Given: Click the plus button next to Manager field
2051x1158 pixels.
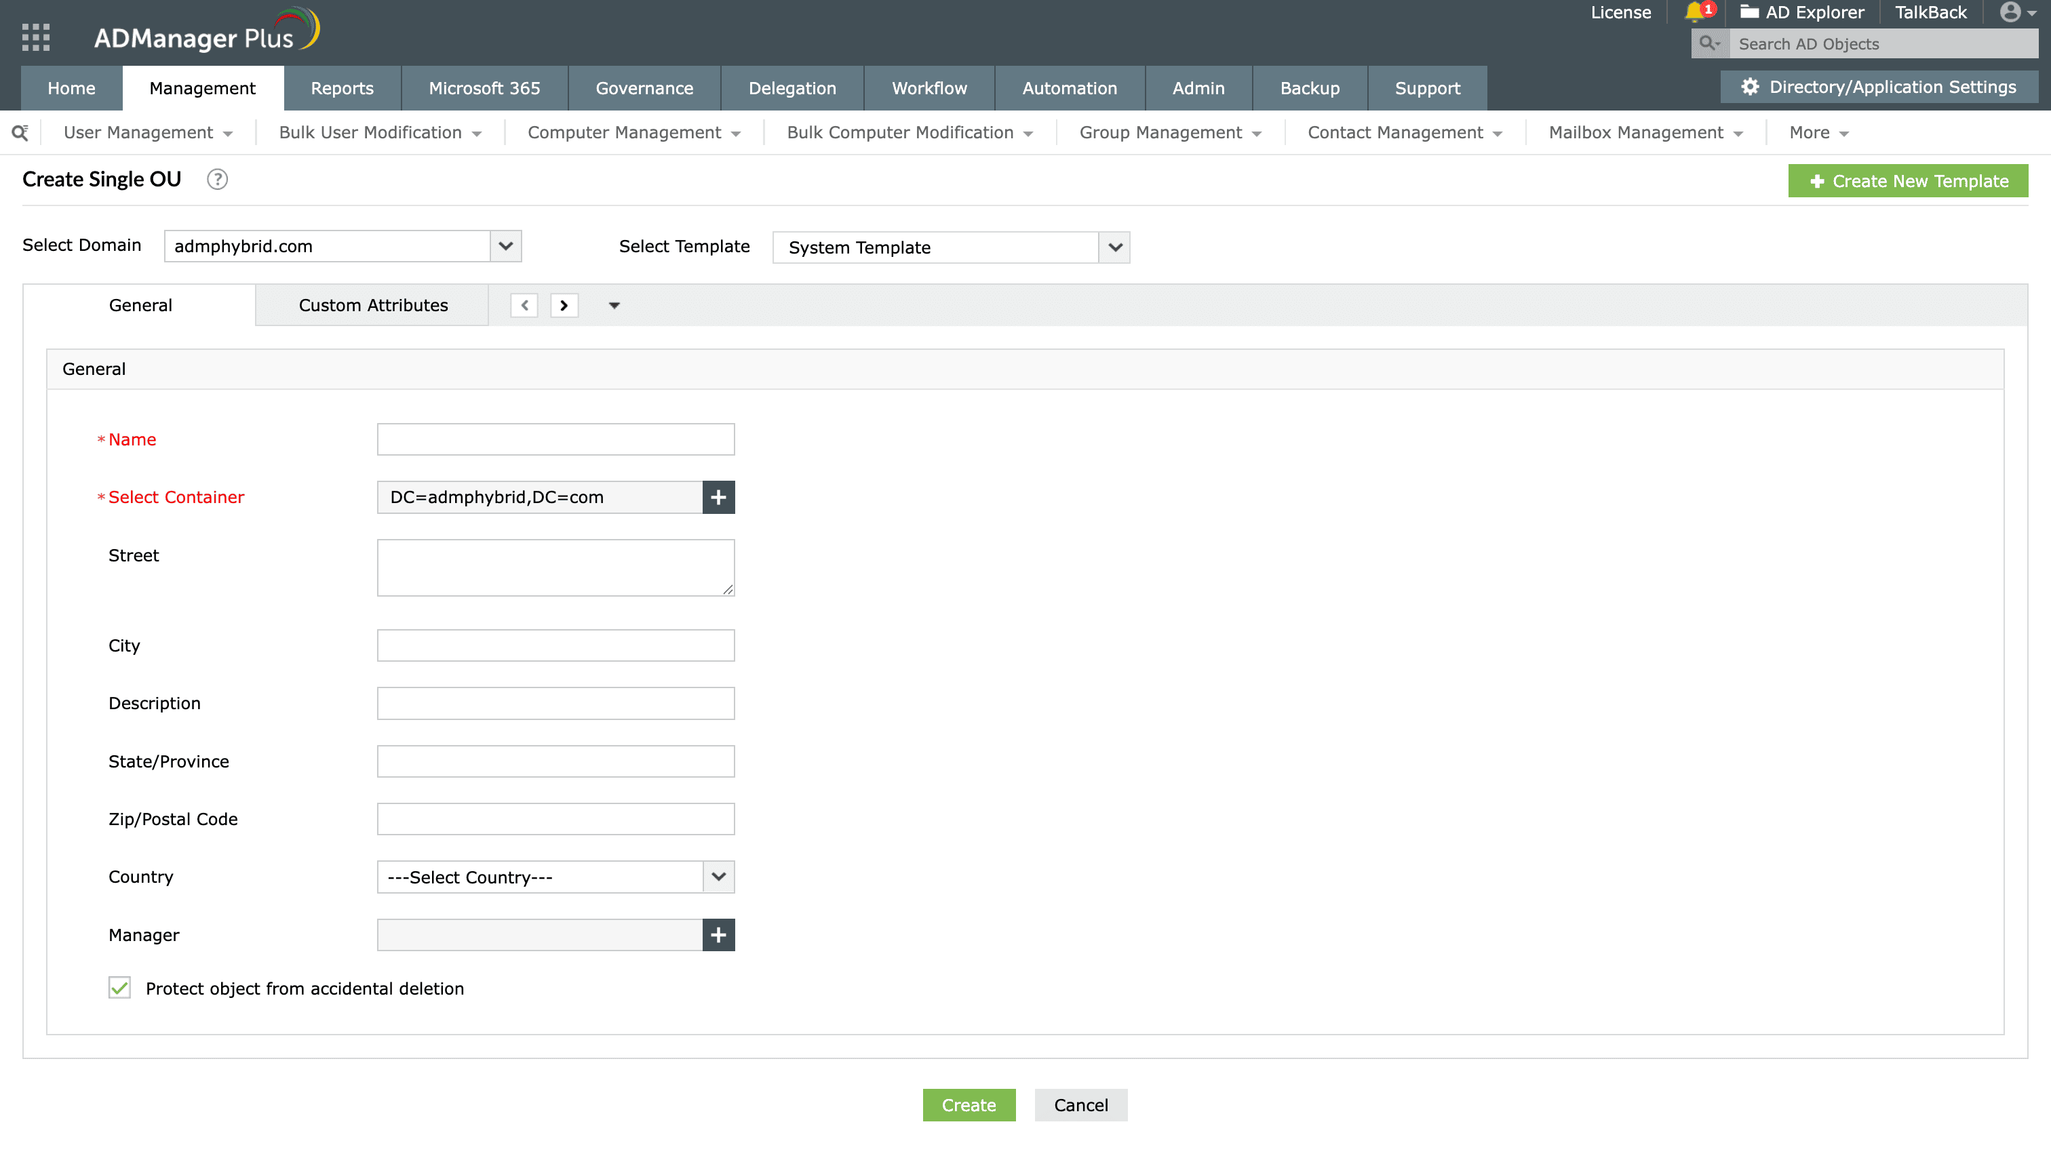Looking at the screenshot, I should tap(718, 934).
